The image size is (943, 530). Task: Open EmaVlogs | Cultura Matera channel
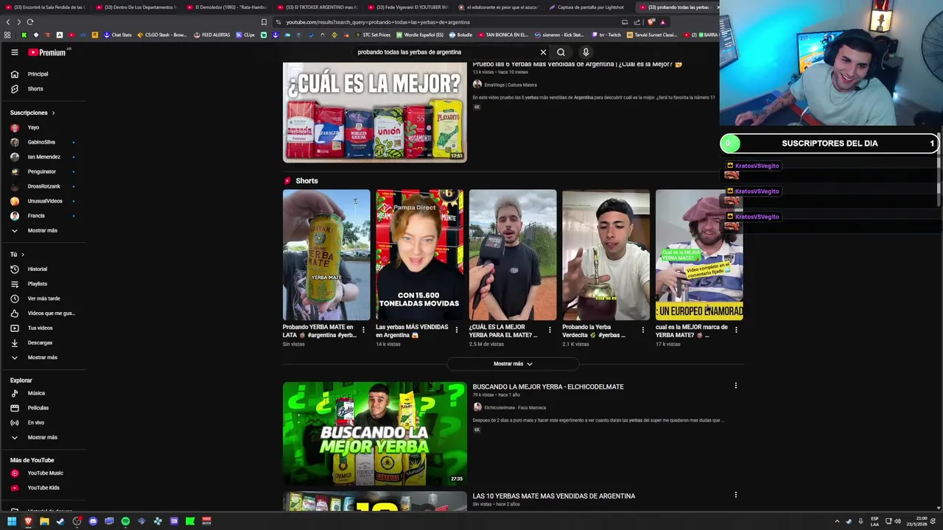511,85
